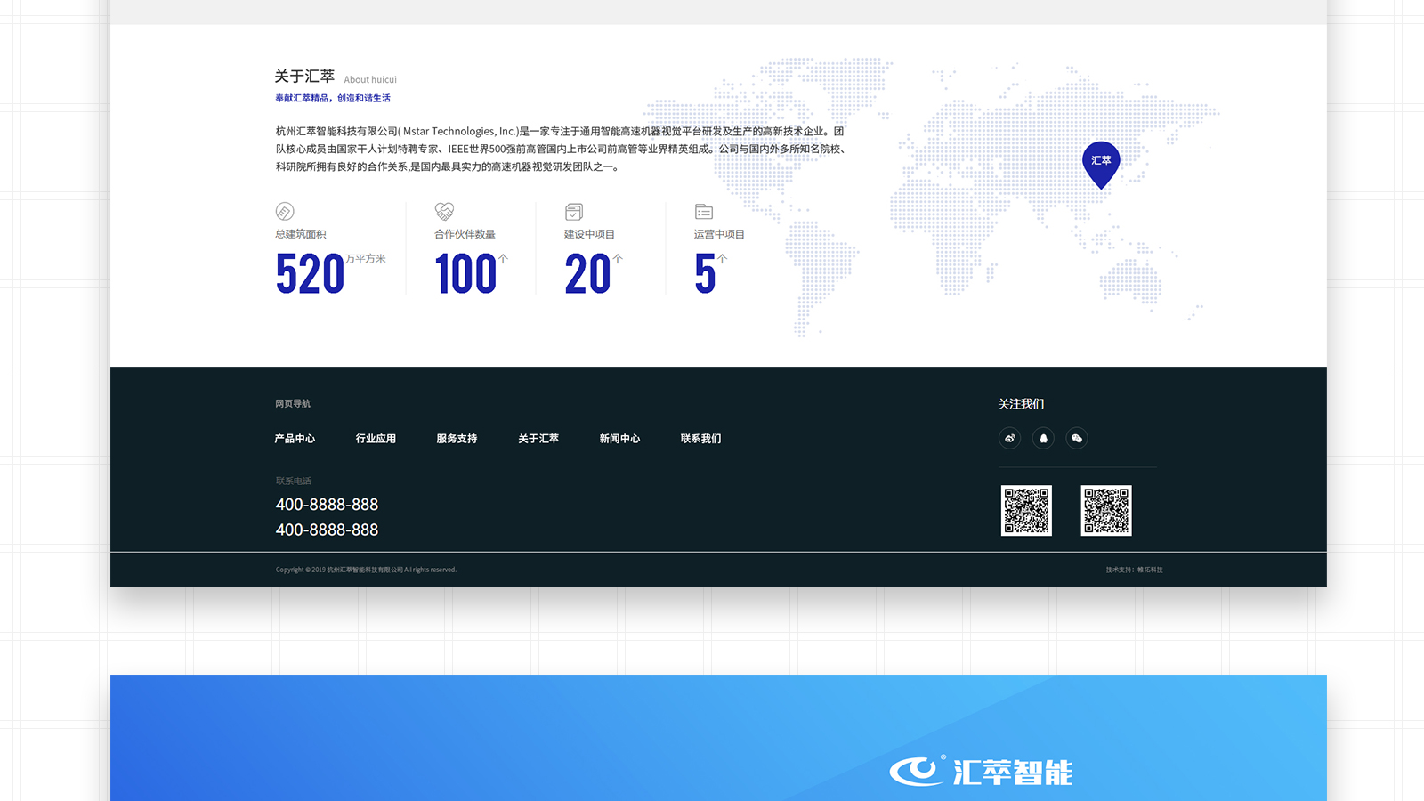Open 关于汇萃 footer nav link
Viewport: 1424px width, 801px height.
(x=538, y=439)
